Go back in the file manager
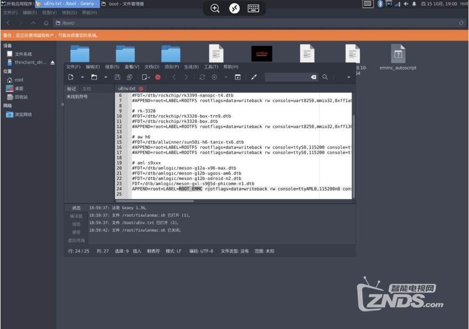The width and height of the screenshot is (469, 329). coord(8,23)
